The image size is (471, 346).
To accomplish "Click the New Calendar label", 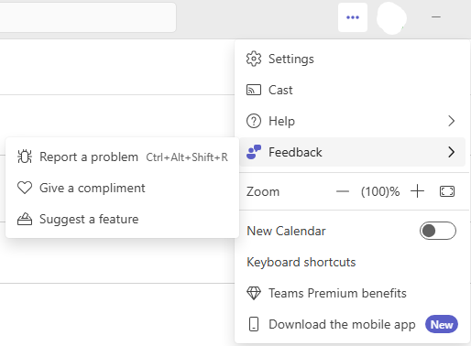I will [x=286, y=231].
